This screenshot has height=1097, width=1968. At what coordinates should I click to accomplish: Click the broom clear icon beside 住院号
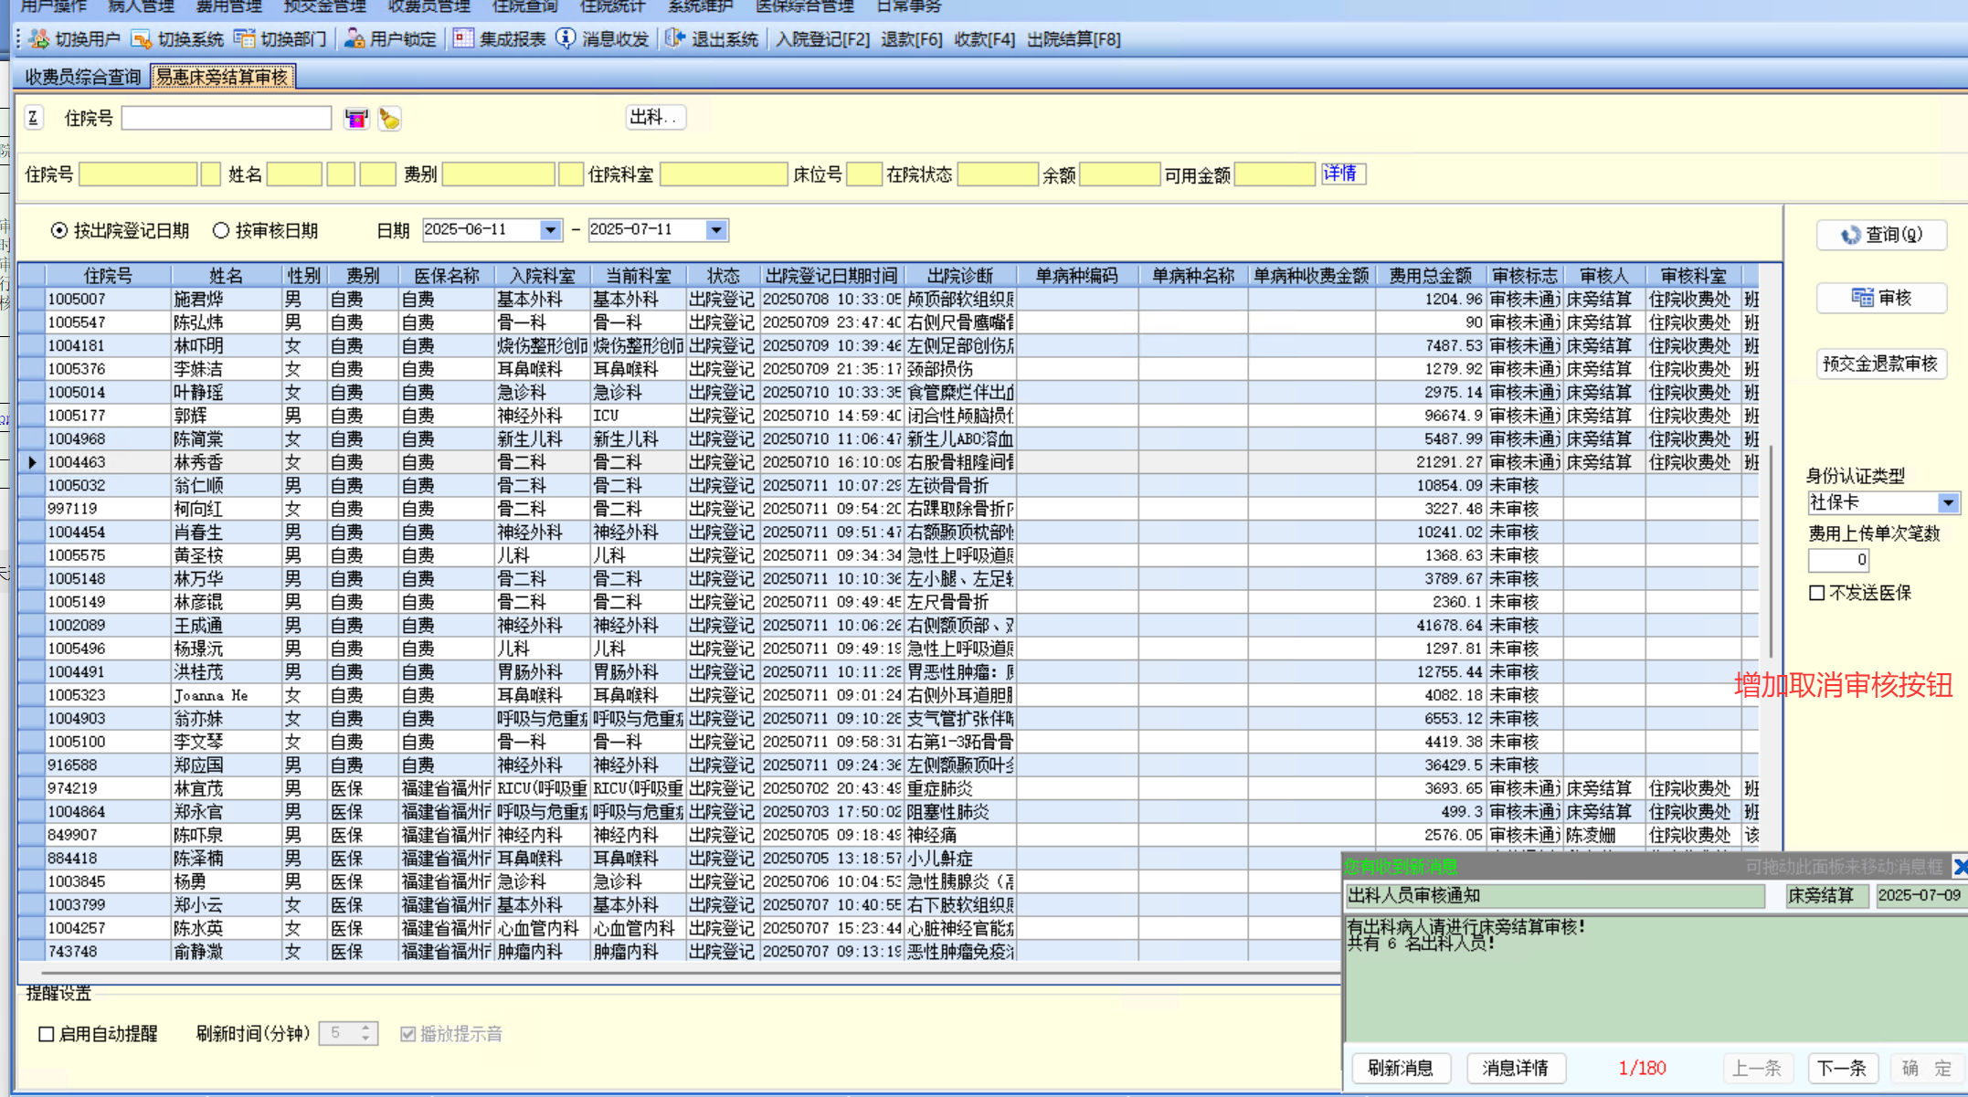click(390, 119)
